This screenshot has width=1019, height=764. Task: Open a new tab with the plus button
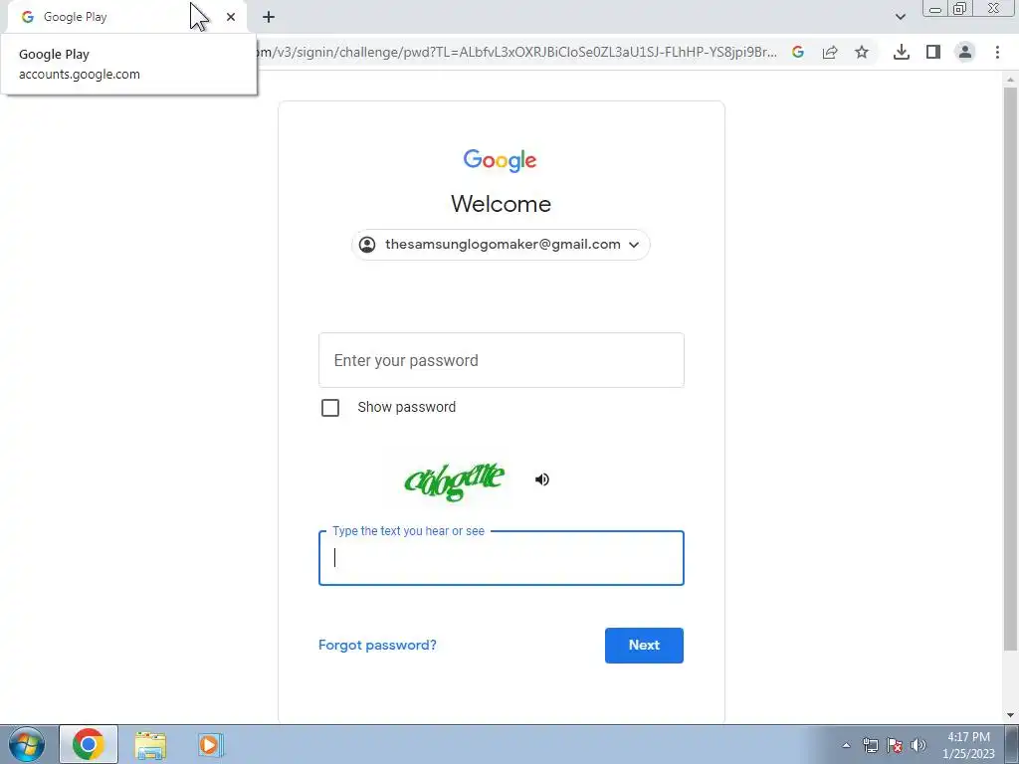(269, 17)
